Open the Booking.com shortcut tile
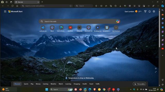 tap(98, 29)
